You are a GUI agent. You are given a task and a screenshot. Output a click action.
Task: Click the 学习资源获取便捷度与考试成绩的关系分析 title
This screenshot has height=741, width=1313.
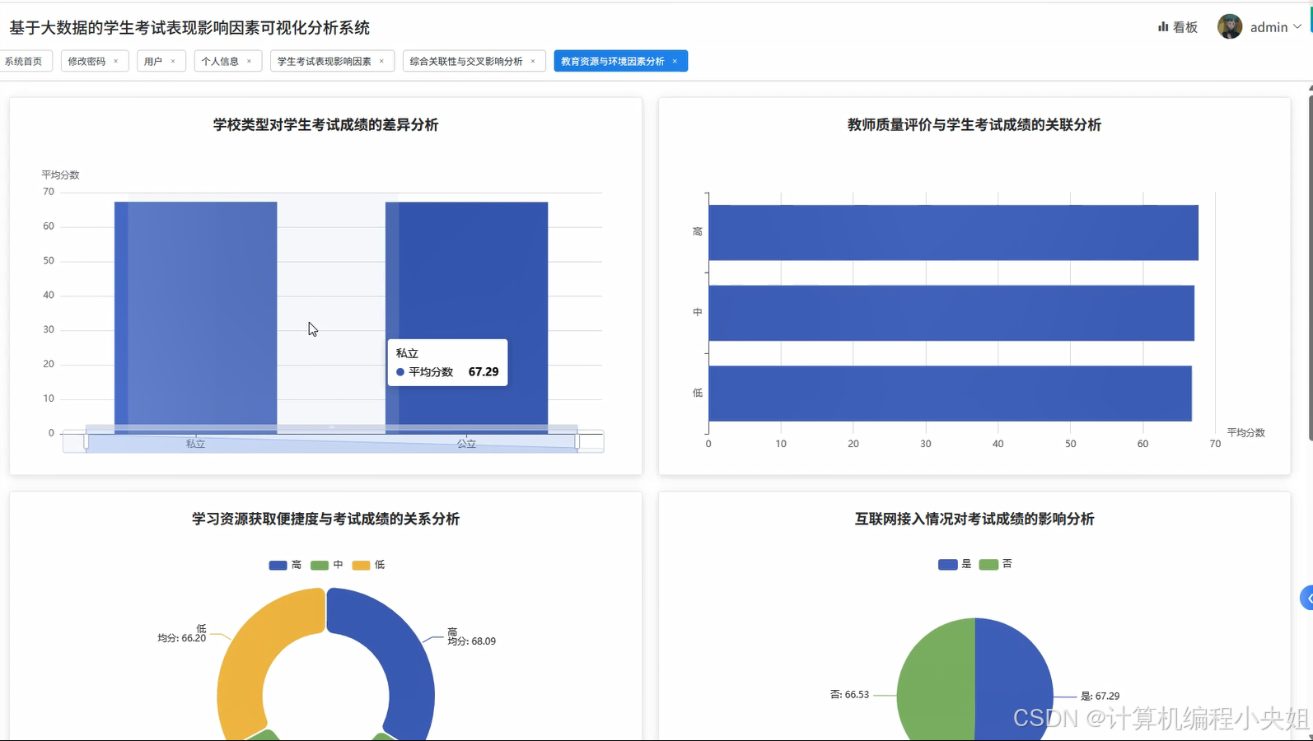325,520
